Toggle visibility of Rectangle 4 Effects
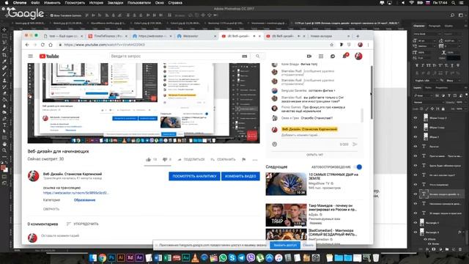469x264 pixels. pos(426,239)
